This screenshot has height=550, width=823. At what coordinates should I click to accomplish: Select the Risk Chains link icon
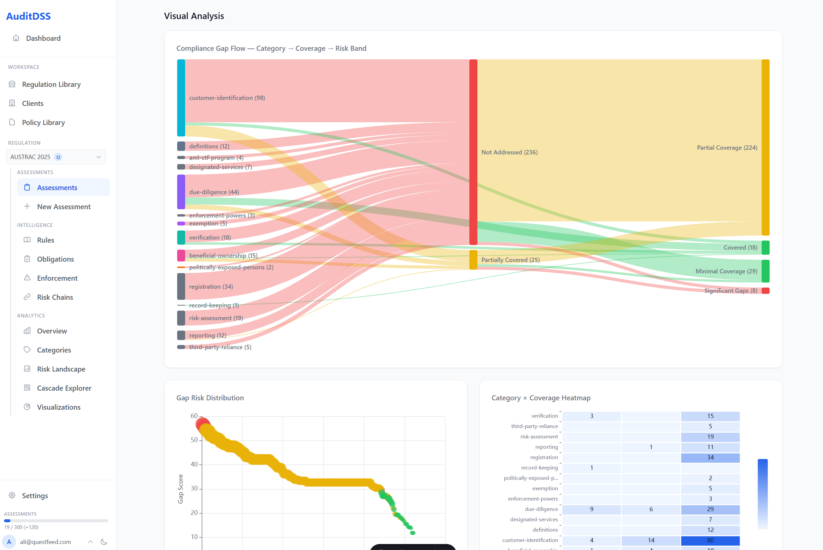point(27,297)
